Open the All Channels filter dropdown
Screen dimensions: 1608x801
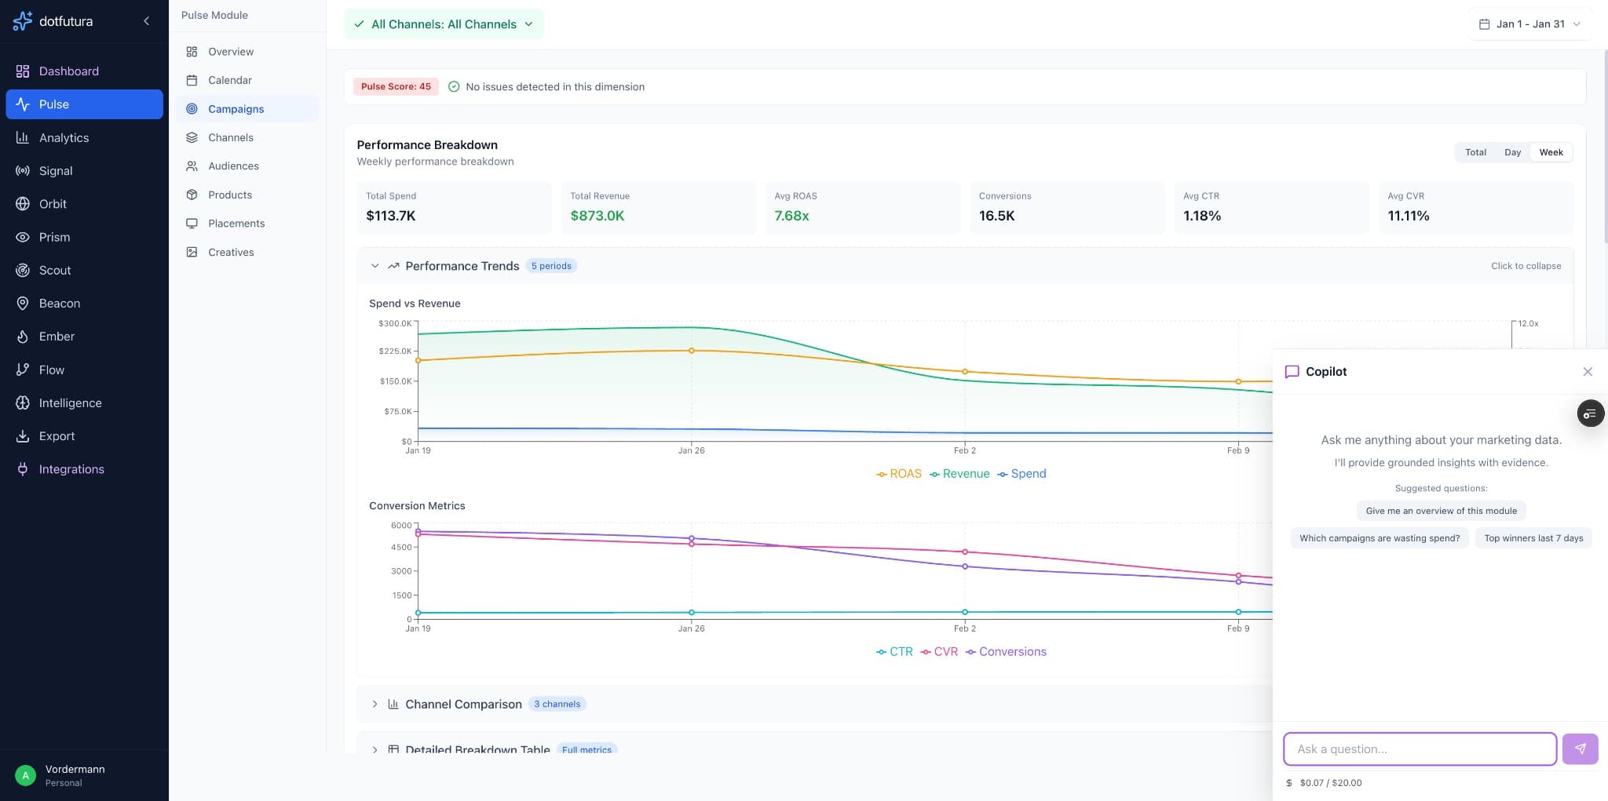[x=443, y=24]
